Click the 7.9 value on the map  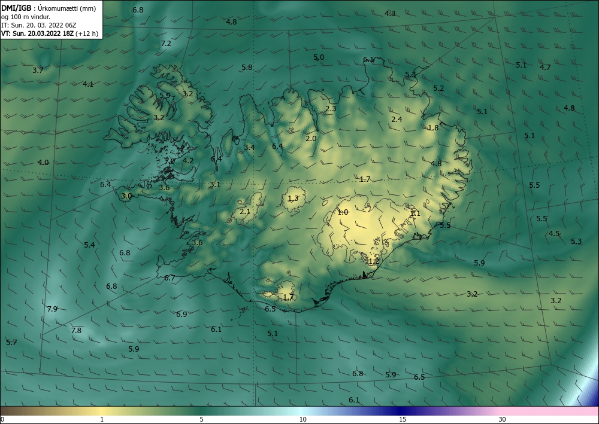click(x=52, y=309)
